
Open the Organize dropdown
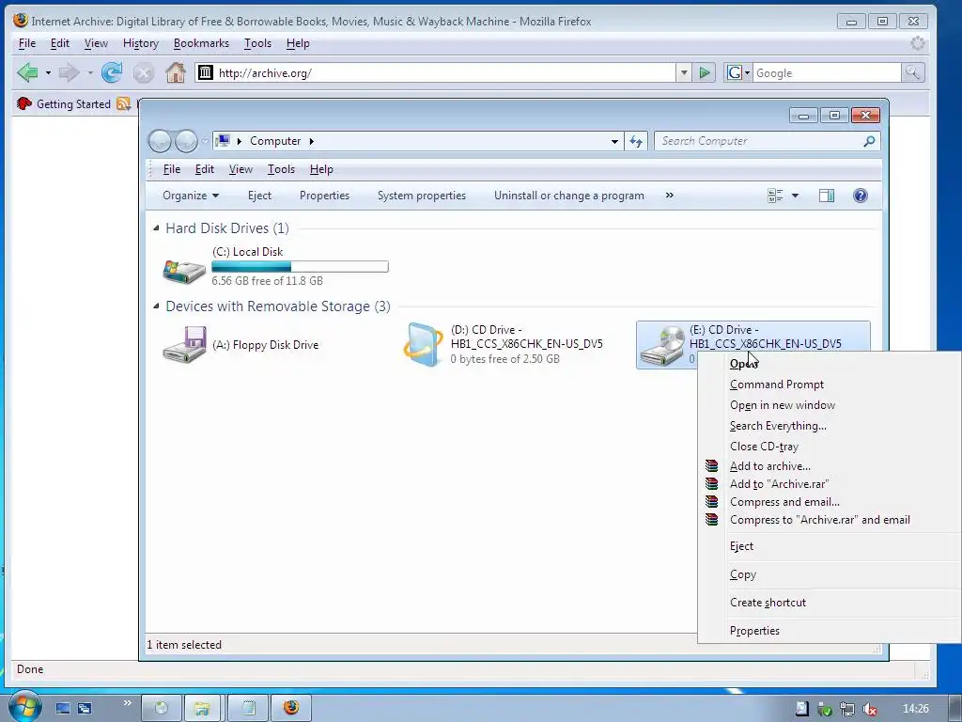[191, 196]
